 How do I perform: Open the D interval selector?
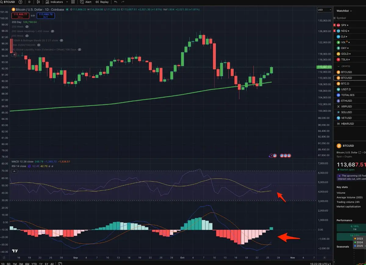pyautogui.click(x=29, y=2)
